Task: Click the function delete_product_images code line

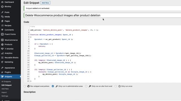Action: tap(51, 35)
